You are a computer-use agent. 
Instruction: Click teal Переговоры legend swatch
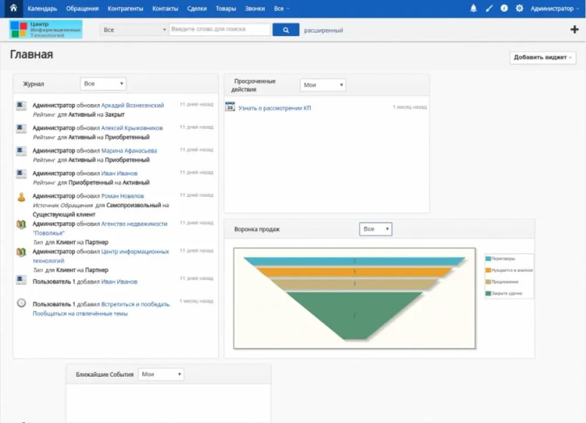pyautogui.click(x=488, y=258)
